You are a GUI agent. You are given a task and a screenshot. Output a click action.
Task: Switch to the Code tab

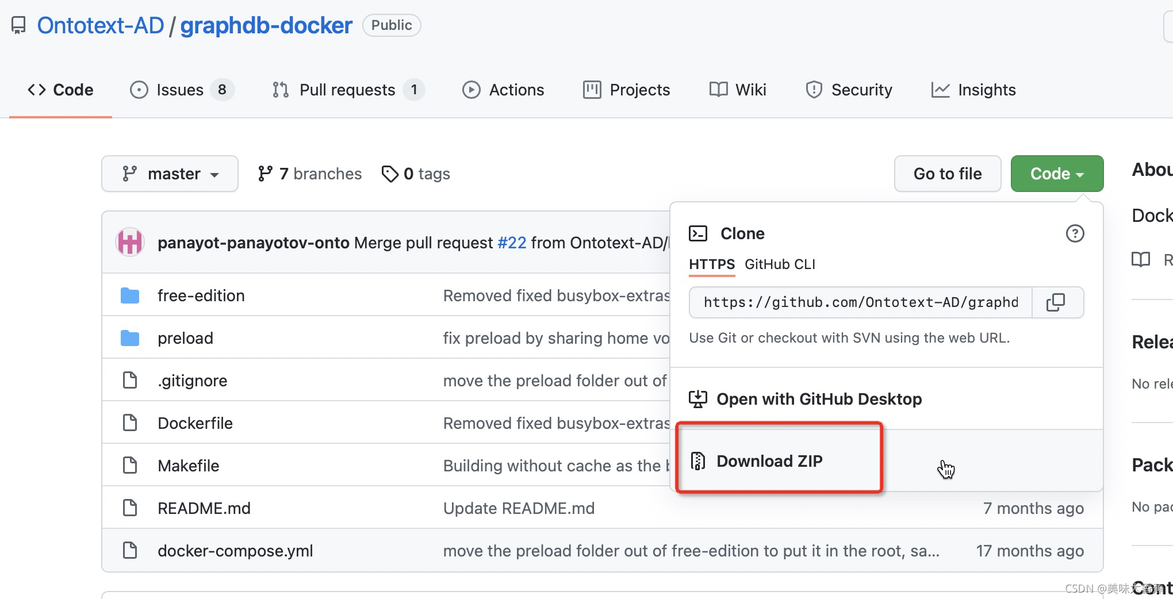pos(60,90)
